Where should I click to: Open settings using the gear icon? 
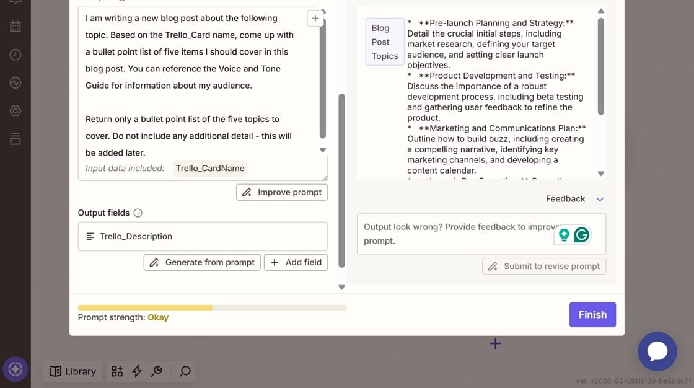tap(14, 110)
